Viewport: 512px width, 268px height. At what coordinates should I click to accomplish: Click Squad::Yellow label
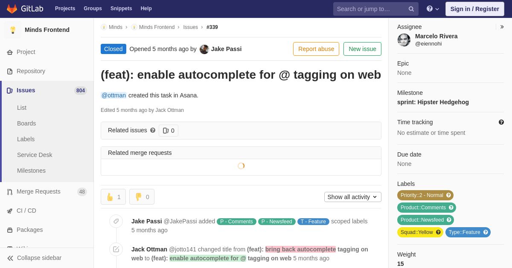[420, 232]
